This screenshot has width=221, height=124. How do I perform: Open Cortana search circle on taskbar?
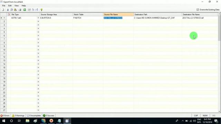point(11,121)
